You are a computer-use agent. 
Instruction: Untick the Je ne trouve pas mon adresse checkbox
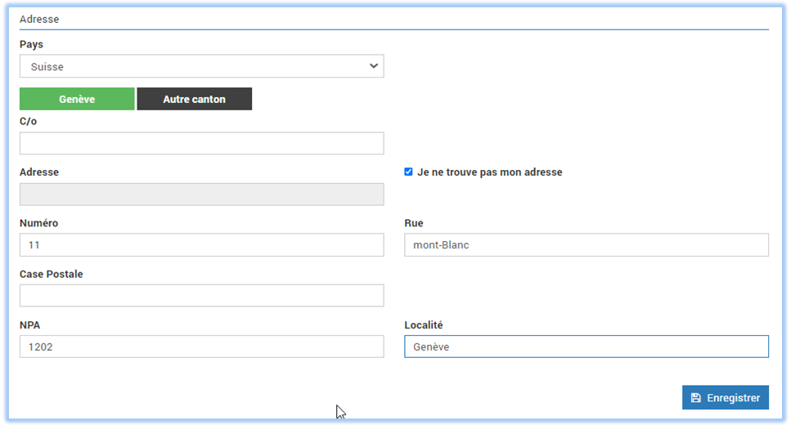[x=408, y=172]
